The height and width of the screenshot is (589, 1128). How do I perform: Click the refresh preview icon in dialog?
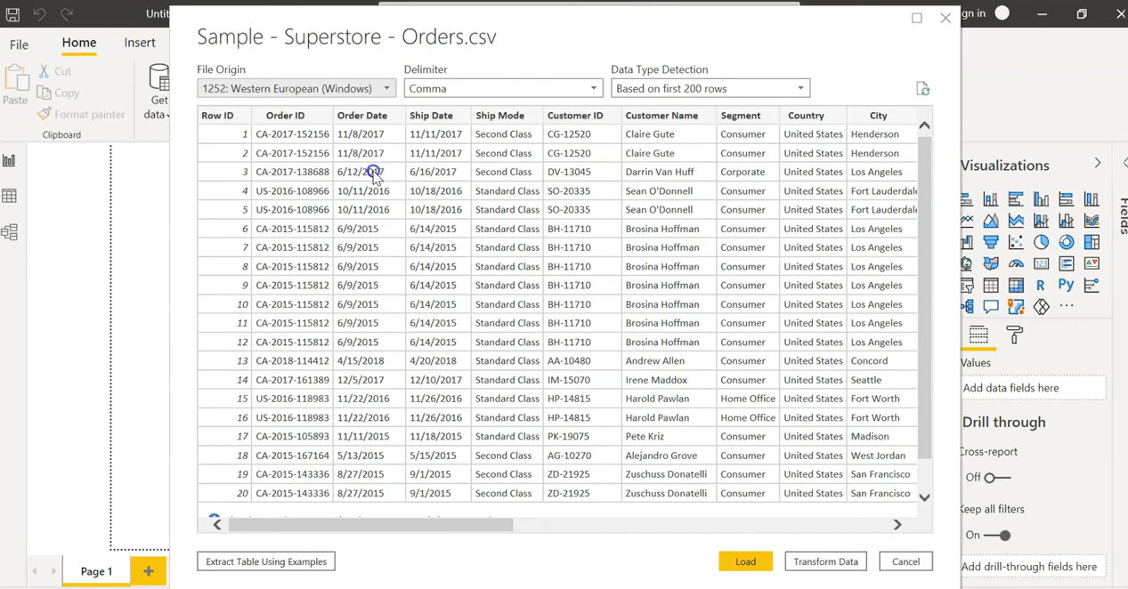coord(922,89)
